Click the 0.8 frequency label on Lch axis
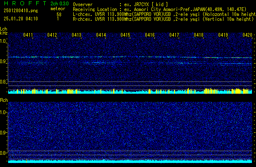Viewport: 256px width, 167px height. 3,82
